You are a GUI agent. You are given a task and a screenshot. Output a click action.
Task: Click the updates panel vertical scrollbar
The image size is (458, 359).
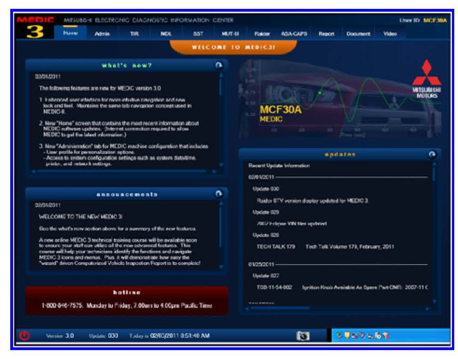[x=435, y=234]
